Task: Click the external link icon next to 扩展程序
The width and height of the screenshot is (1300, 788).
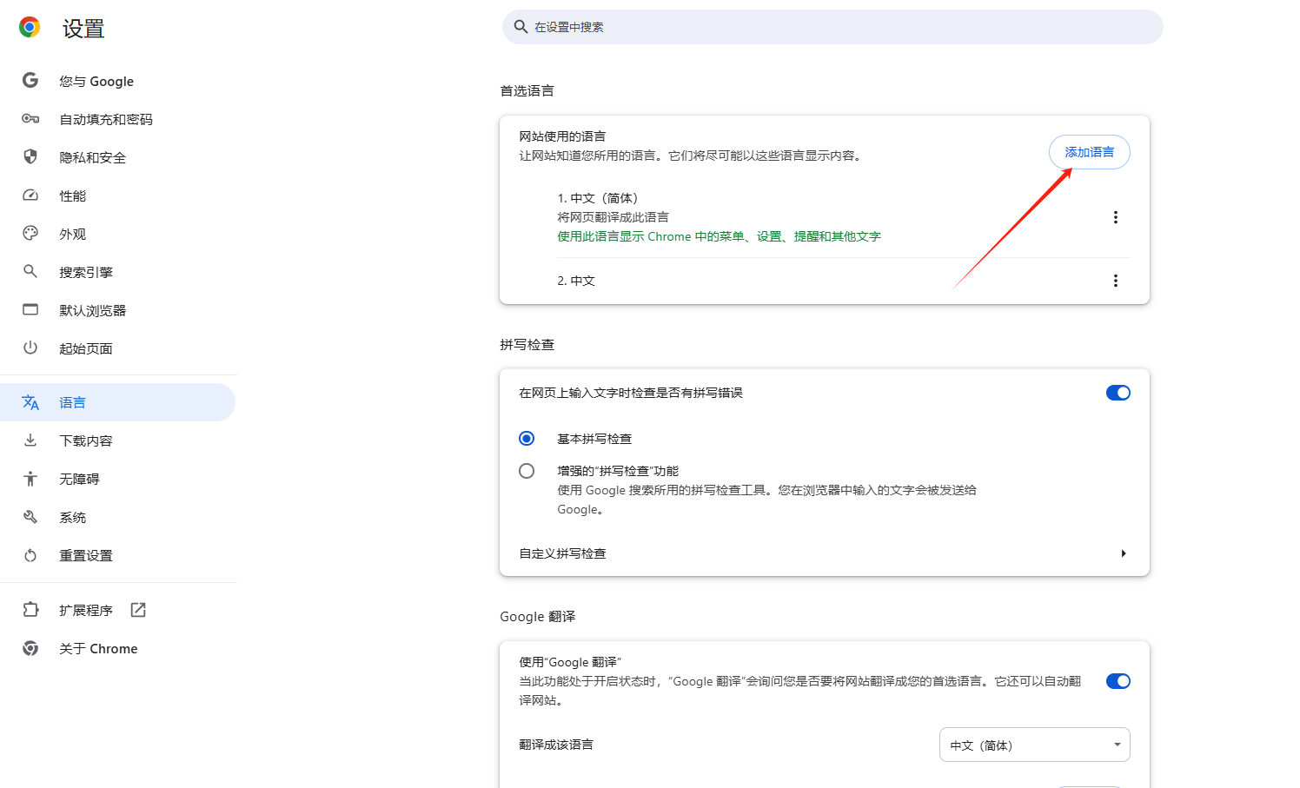Action: tap(138, 610)
